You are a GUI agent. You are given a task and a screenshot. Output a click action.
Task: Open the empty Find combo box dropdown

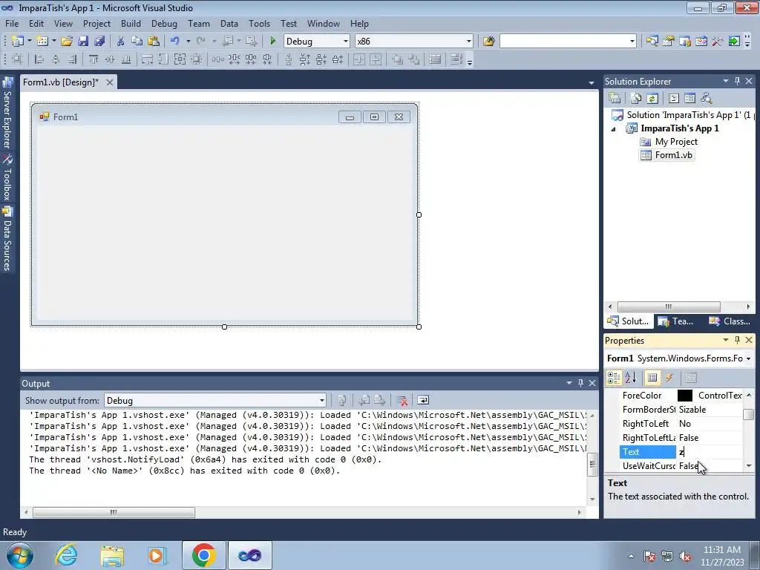[x=632, y=42]
